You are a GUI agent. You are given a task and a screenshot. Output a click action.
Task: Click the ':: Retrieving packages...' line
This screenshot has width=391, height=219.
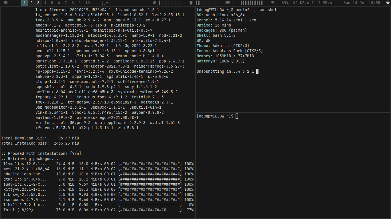click(x=30, y=159)
